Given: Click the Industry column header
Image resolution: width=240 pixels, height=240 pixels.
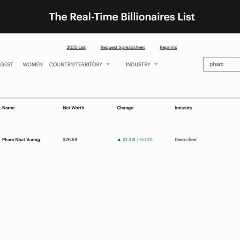Looking at the screenshot, I should coord(183,108).
